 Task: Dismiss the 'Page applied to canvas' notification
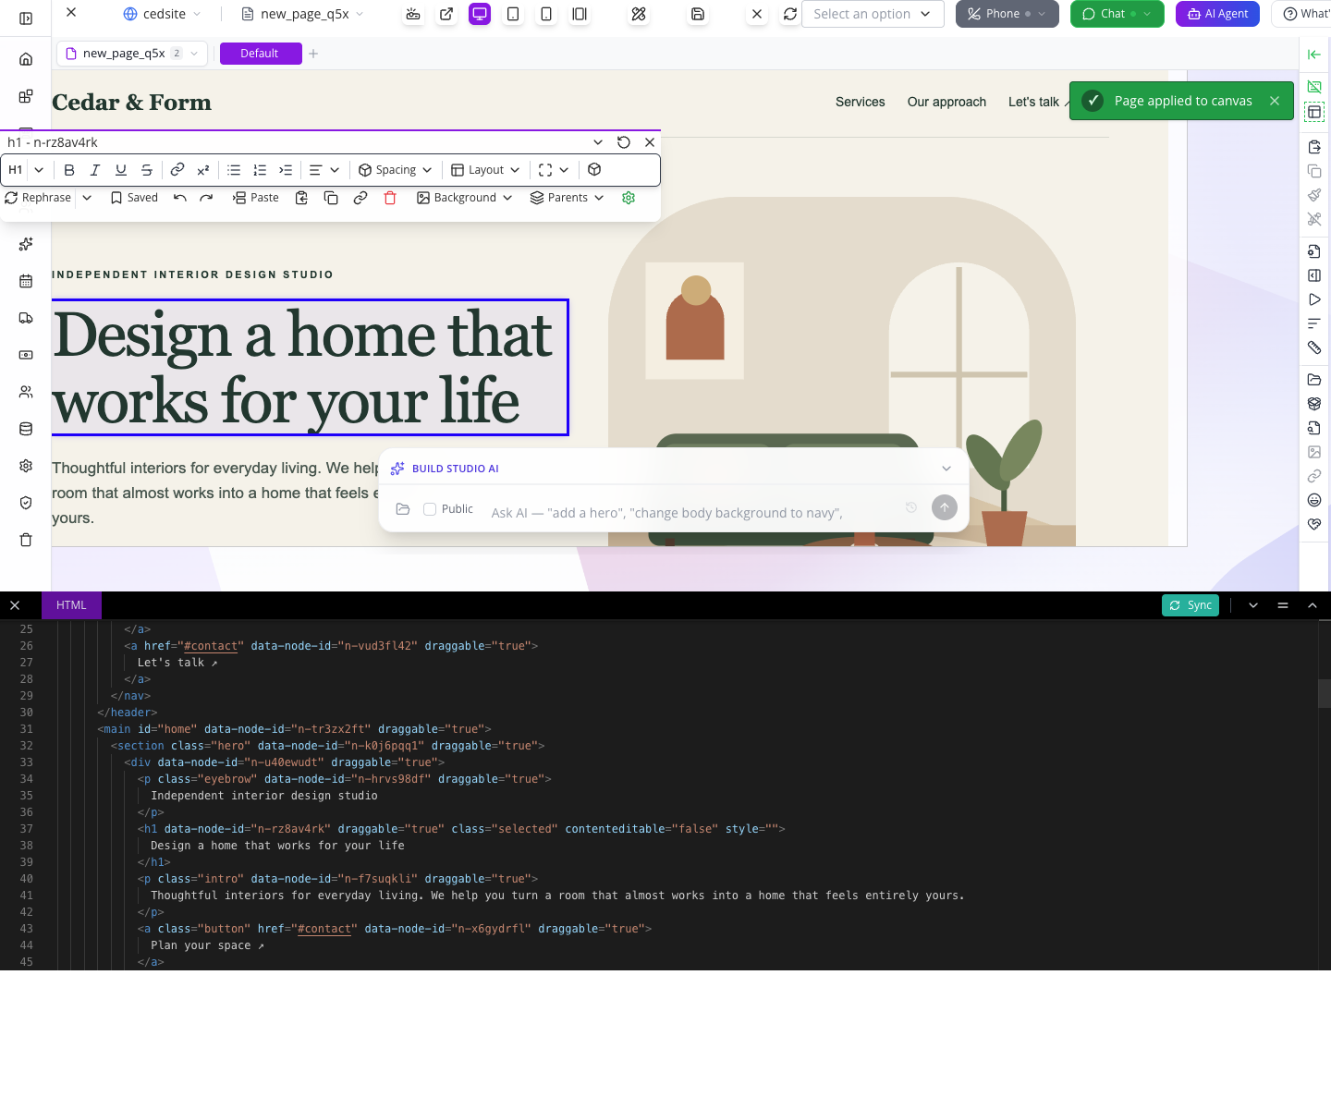[x=1275, y=101]
